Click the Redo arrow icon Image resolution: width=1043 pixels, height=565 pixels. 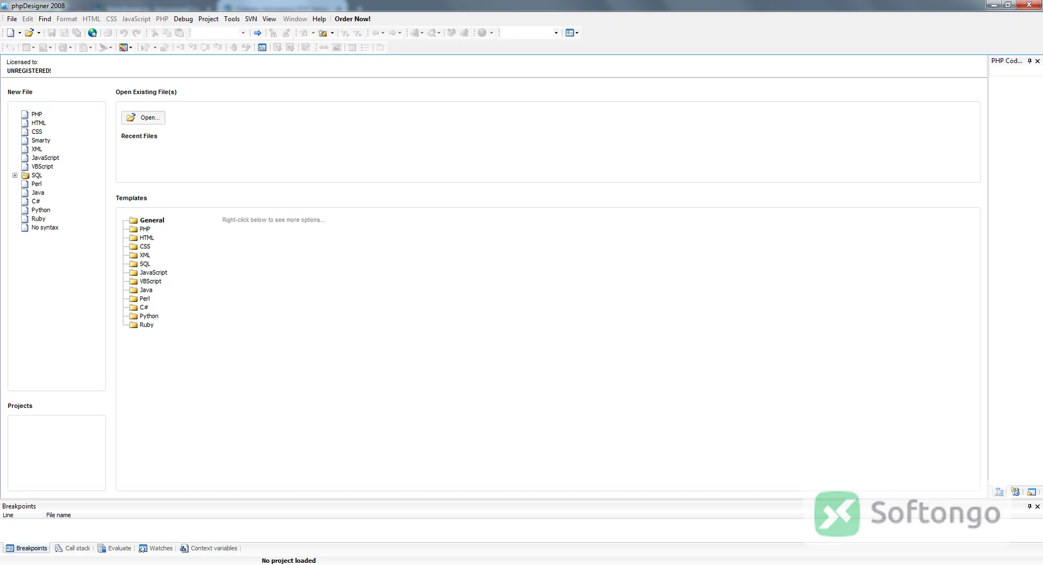tap(137, 33)
